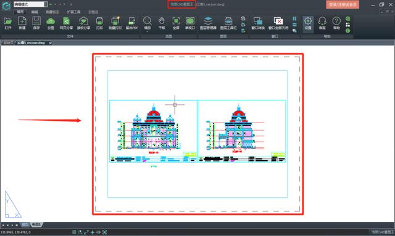The height and width of the screenshot is (236, 395).
Task: Select the 平移 pan hand tool
Action: [x=162, y=23]
